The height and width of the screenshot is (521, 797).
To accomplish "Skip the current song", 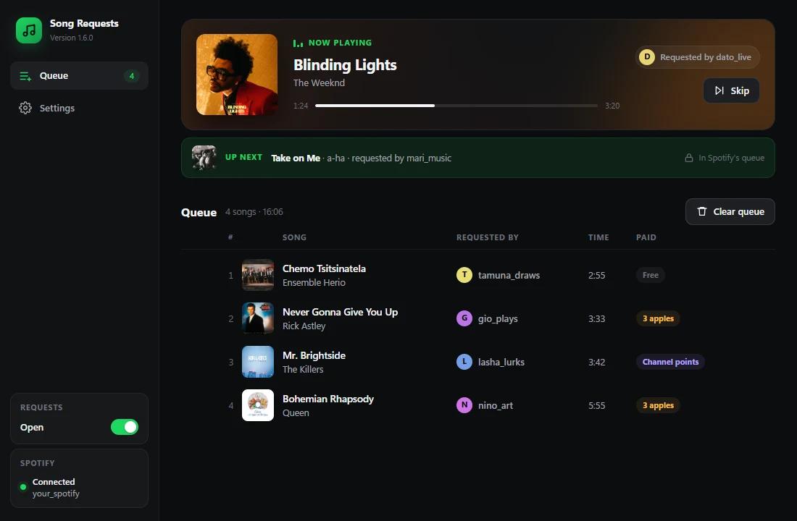I will 732,90.
